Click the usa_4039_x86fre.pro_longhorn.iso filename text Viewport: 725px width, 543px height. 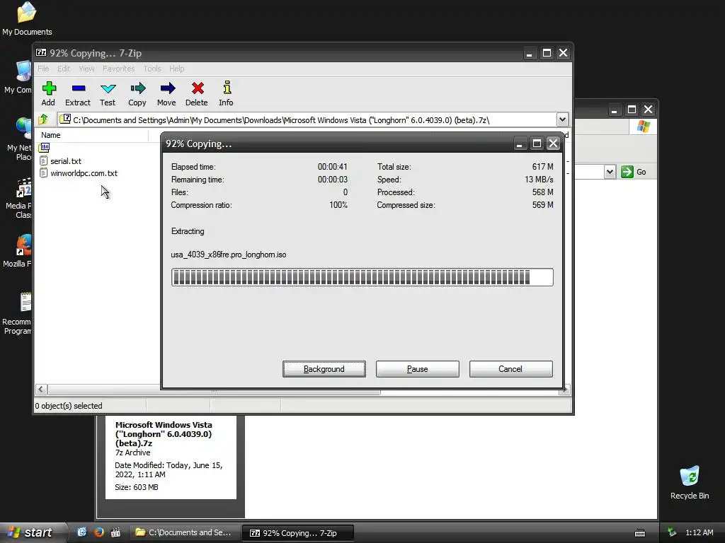(x=229, y=255)
